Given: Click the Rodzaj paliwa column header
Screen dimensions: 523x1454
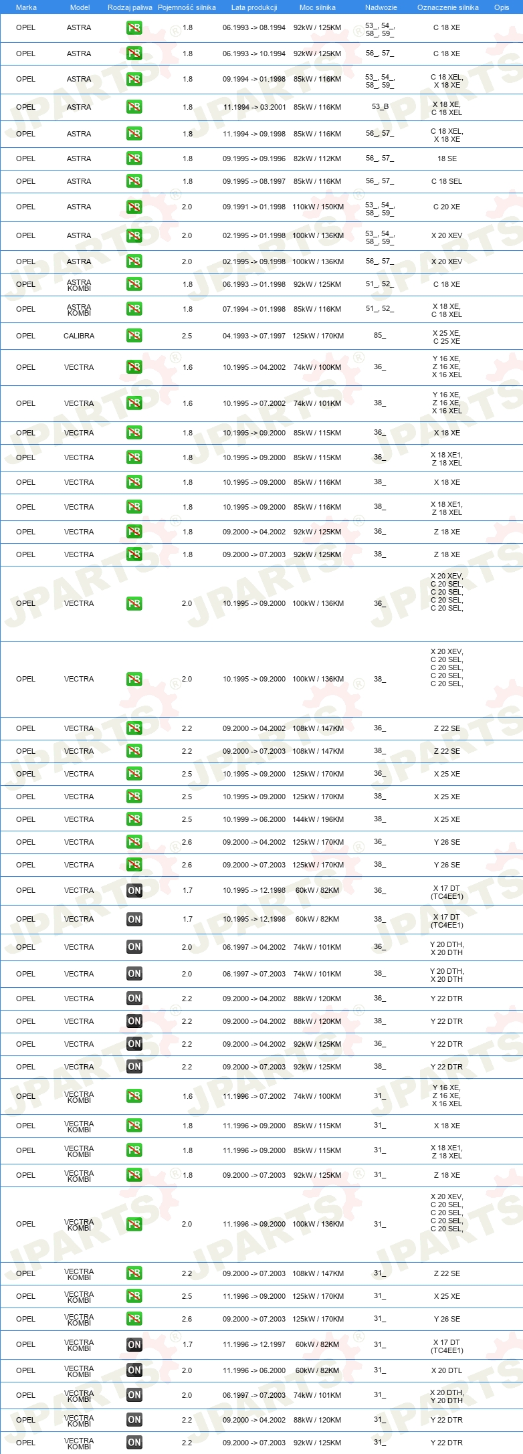Looking at the screenshot, I should 130,7.
